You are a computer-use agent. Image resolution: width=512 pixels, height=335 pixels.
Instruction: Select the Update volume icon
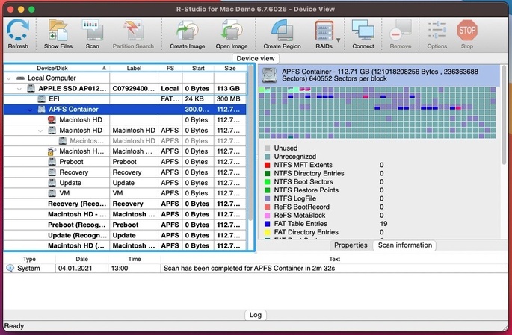[x=52, y=183]
